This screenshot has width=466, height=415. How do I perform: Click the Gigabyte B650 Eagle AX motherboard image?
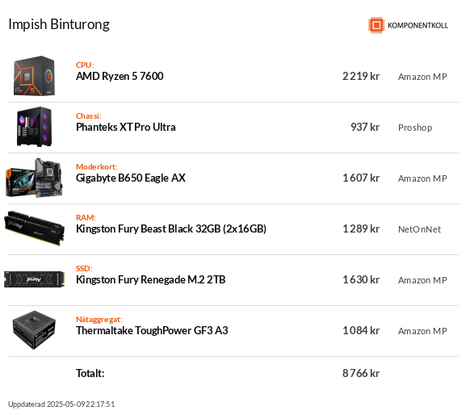tap(35, 178)
